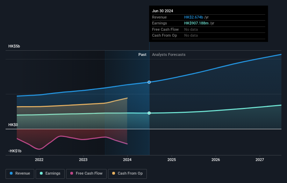Click the 2024 x-axis label
The width and height of the screenshot is (287, 183).
127,160
